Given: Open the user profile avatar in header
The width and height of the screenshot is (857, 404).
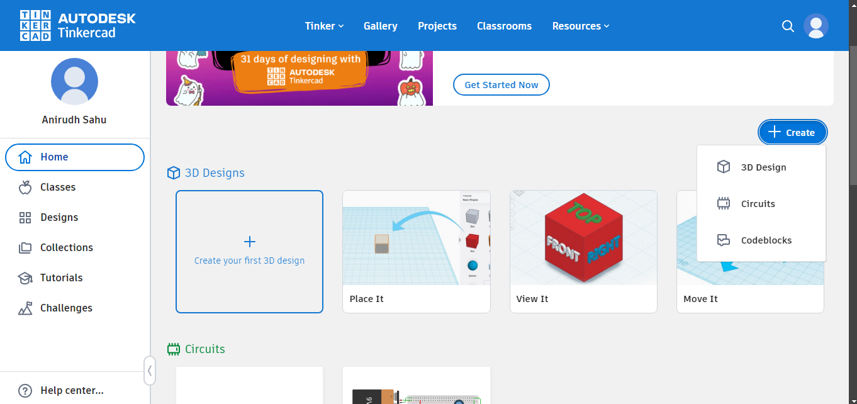Looking at the screenshot, I should pyautogui.click(x=816, y=26).
